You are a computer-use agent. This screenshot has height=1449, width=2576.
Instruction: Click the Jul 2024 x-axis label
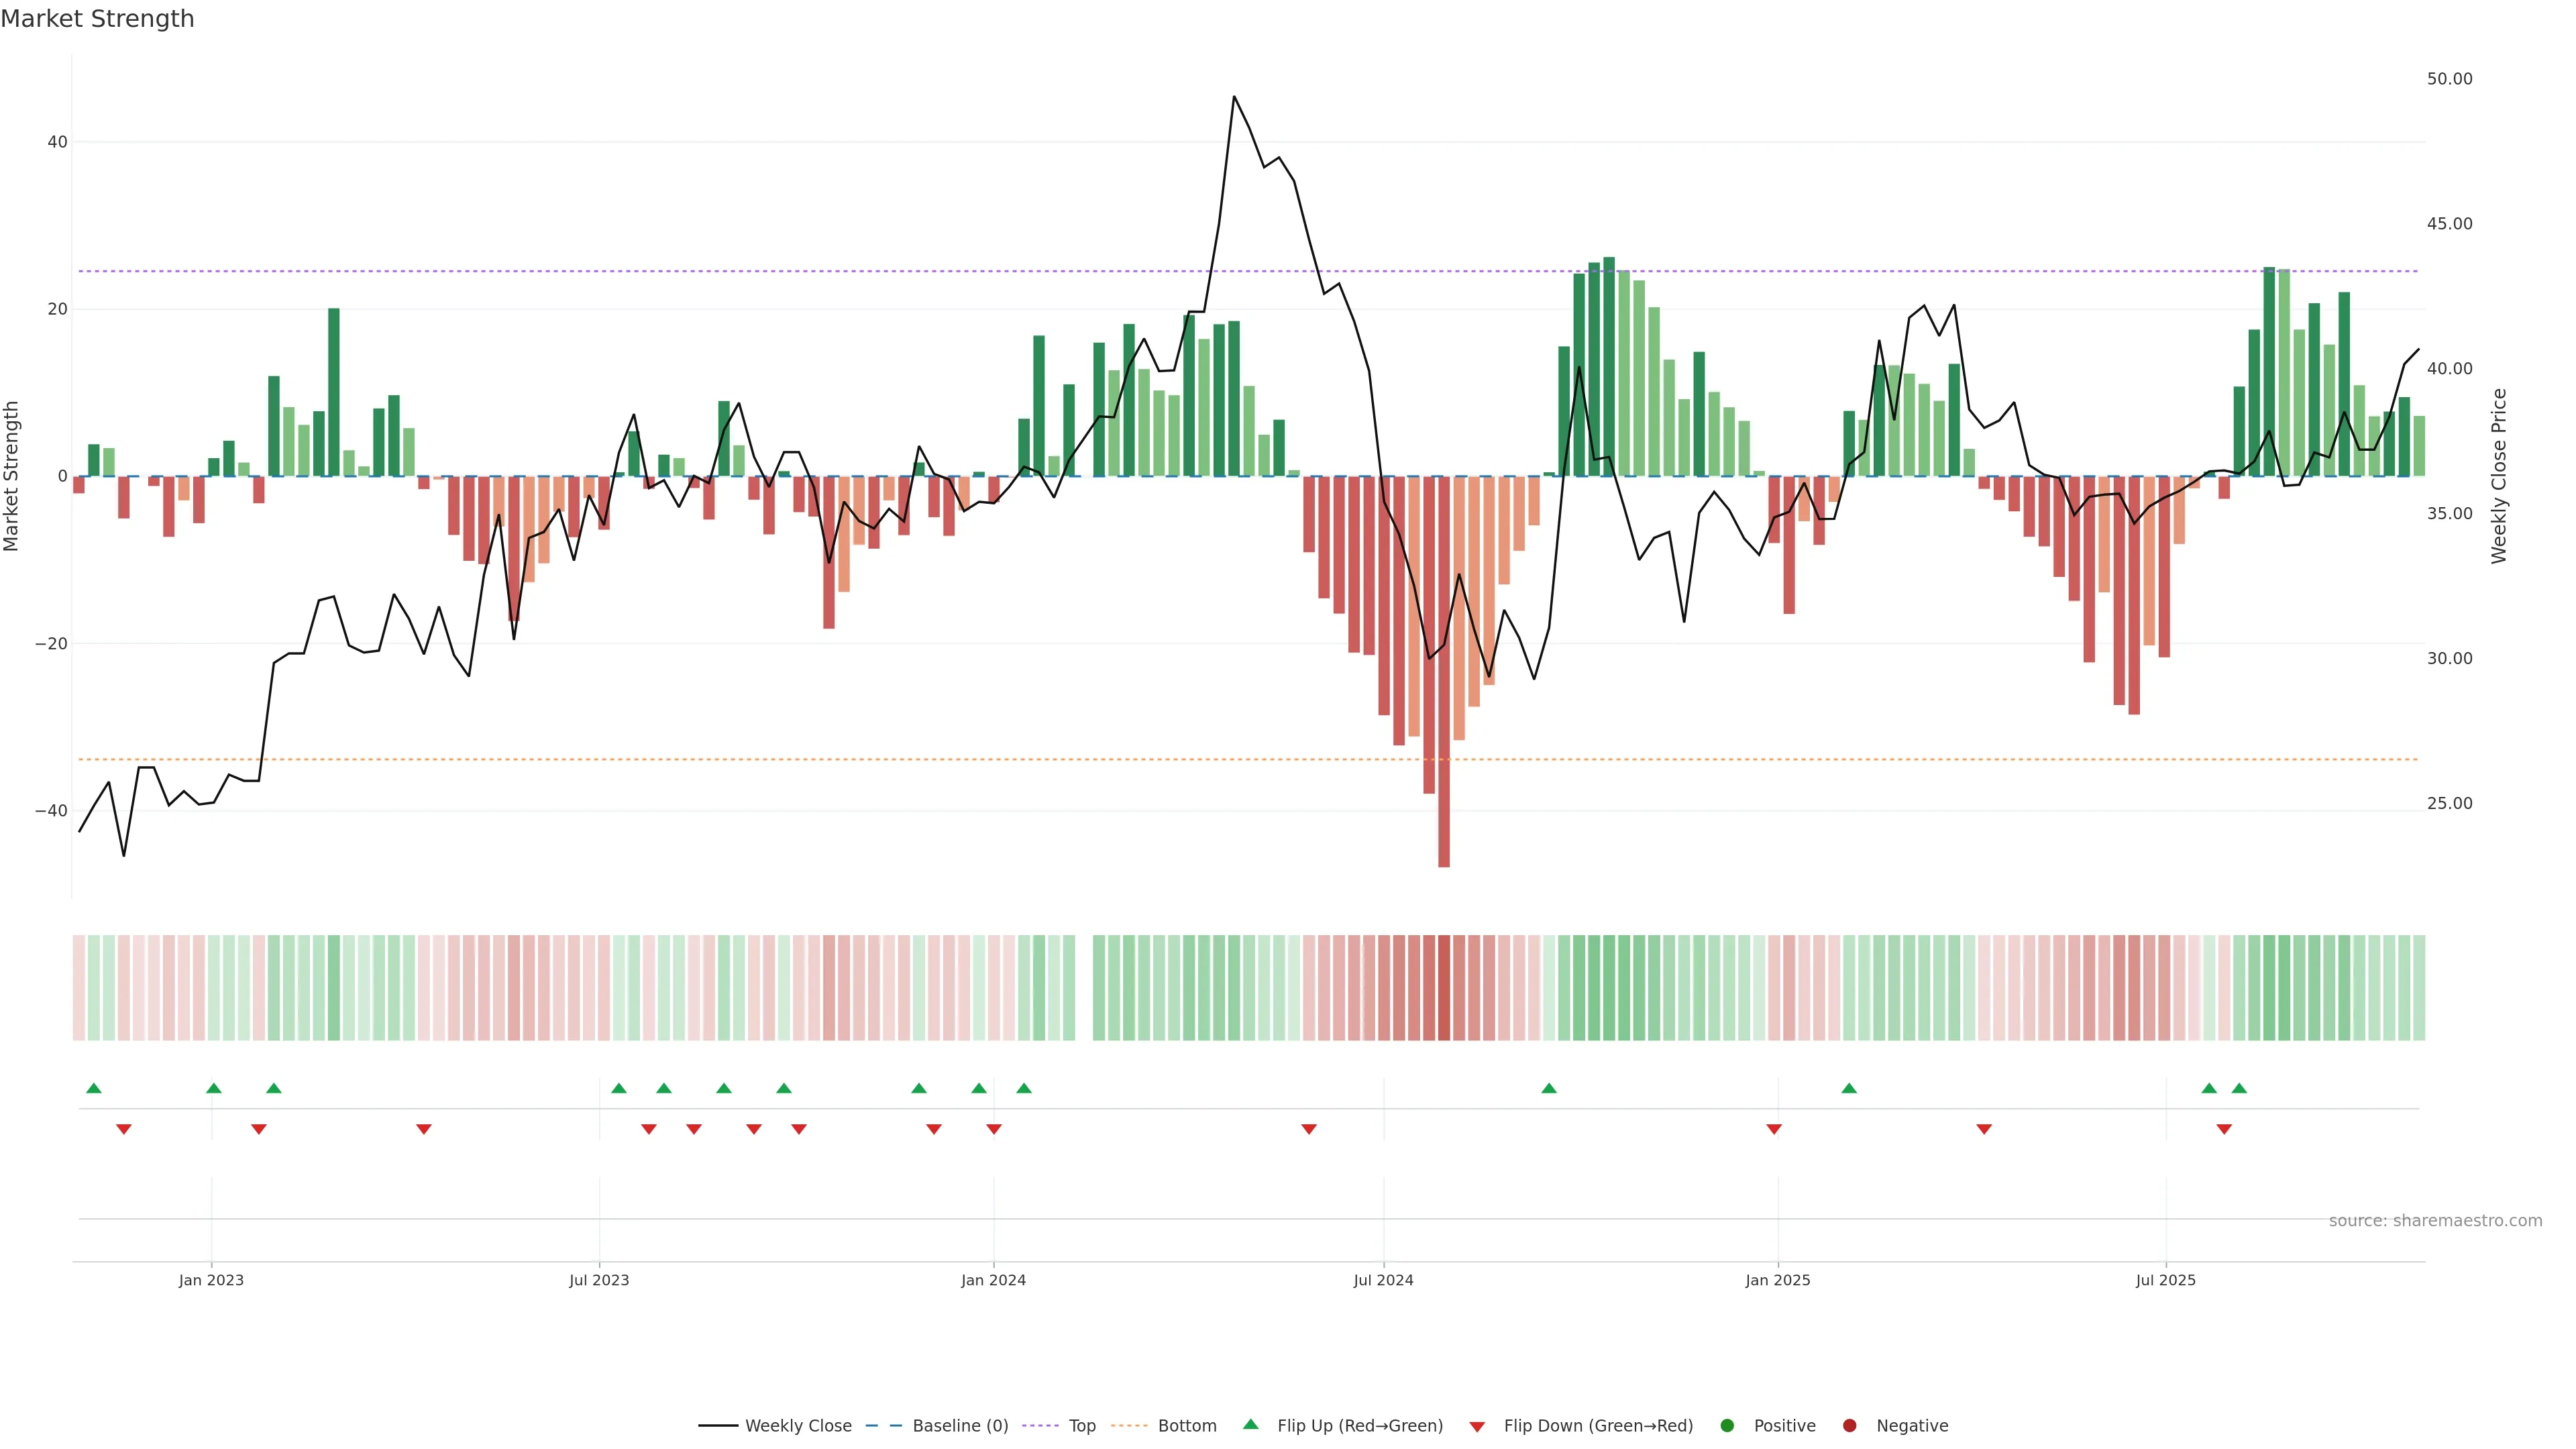click(1383, 1280)
